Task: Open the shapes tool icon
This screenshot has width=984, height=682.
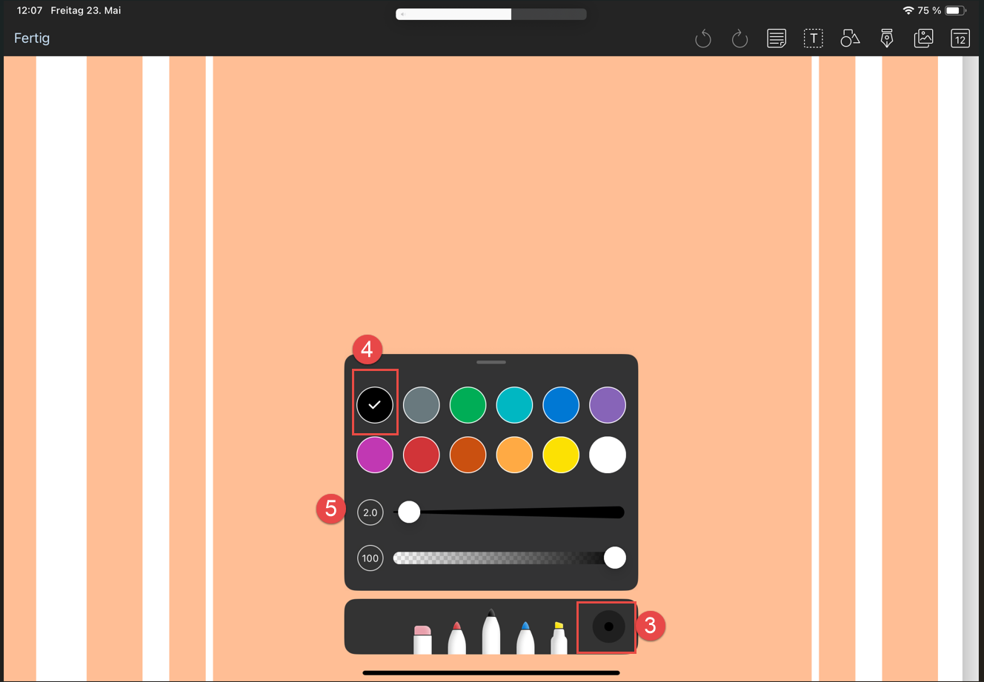Action: [x=850, y=39]
